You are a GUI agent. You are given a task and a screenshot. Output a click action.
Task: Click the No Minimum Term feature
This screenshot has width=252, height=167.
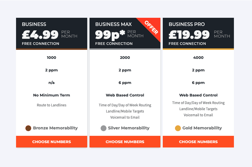click(52, 95)
